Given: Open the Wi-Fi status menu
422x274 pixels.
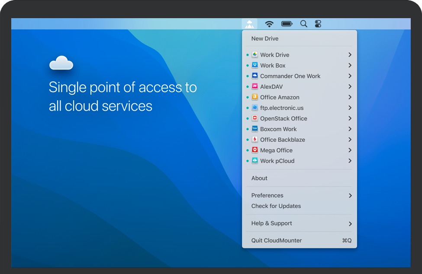Looking at the screenshot, I should (269, 24).
